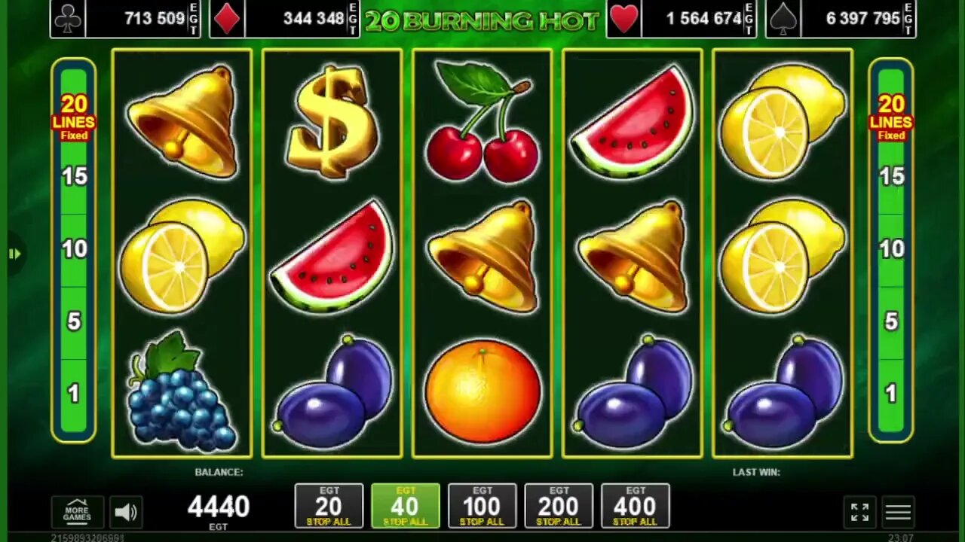Choose the 200 EGT bet option
Viewport: 965px width, 542px height.
coord(559,506)
